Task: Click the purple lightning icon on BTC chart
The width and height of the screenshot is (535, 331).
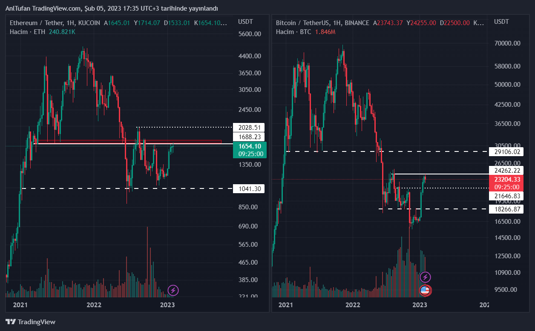Action: (425, 277)
